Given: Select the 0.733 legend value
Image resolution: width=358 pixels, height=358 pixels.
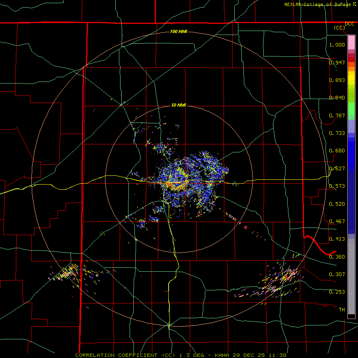Looking at the screenshot, I should 337,133.
